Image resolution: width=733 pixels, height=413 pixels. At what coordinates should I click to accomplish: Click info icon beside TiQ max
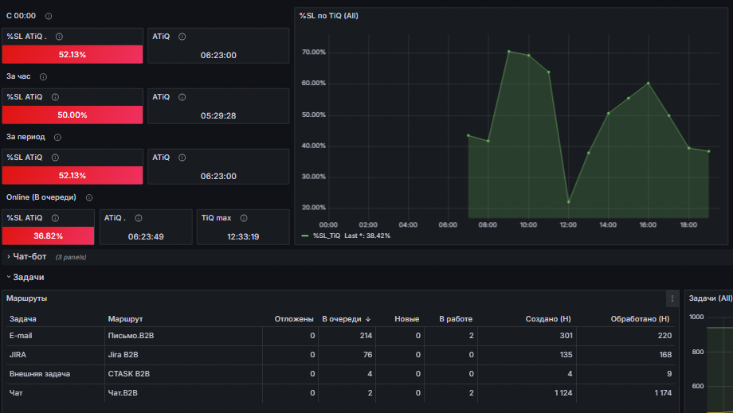(244, 218)
